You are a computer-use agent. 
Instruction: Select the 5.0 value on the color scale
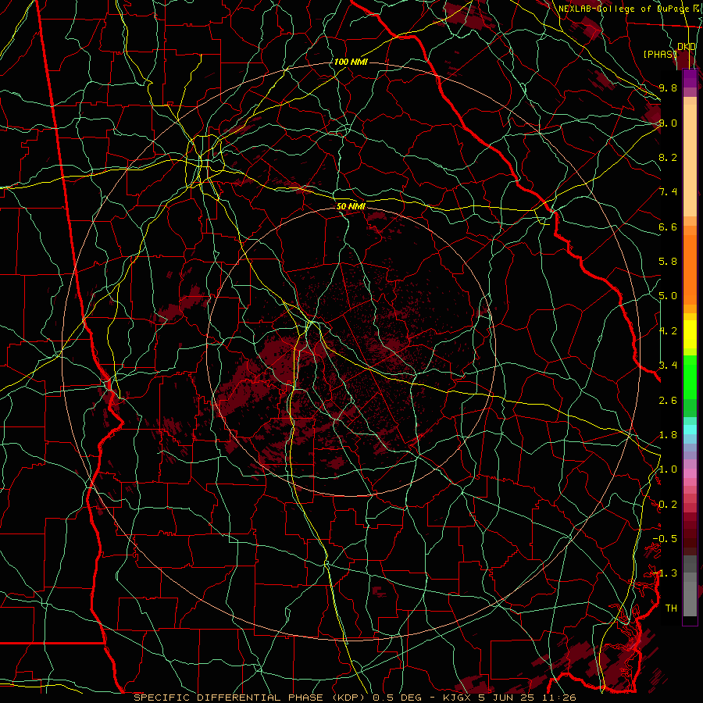pos(668,296)
